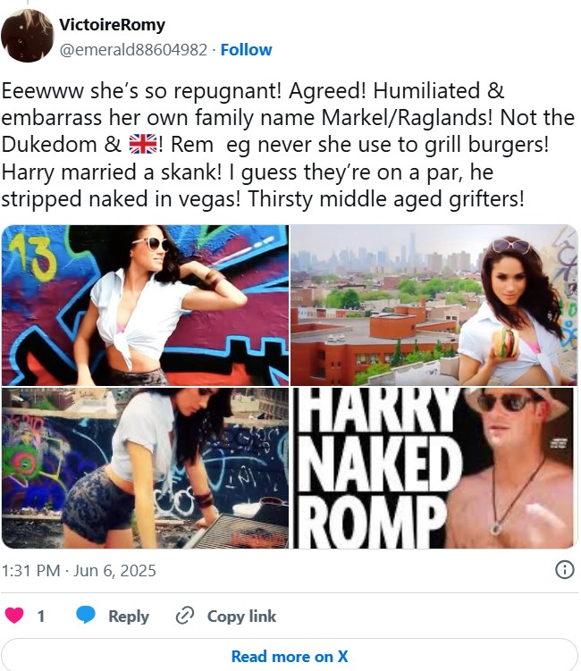581x671 pixels.
Task: Click the UK flag emoji in tweet
Action: (x=143, y=144)
